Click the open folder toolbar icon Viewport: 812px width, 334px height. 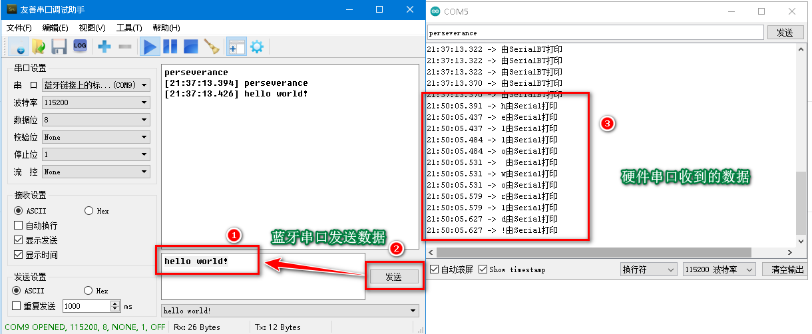[39, 47]
